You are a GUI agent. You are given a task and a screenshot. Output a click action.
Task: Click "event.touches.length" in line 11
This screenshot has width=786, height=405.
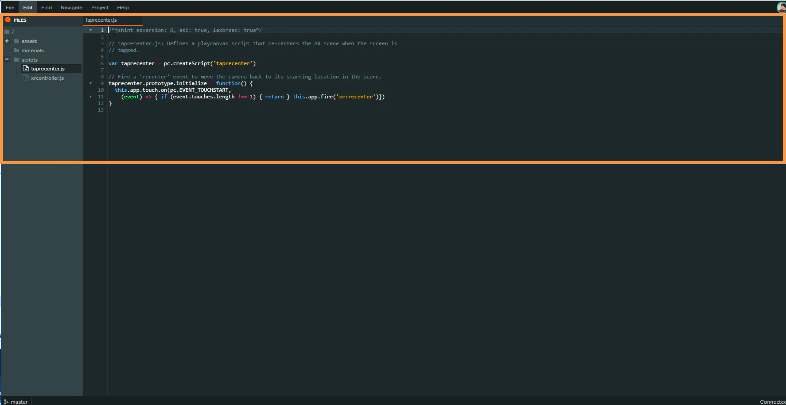[x=204, y=97]
